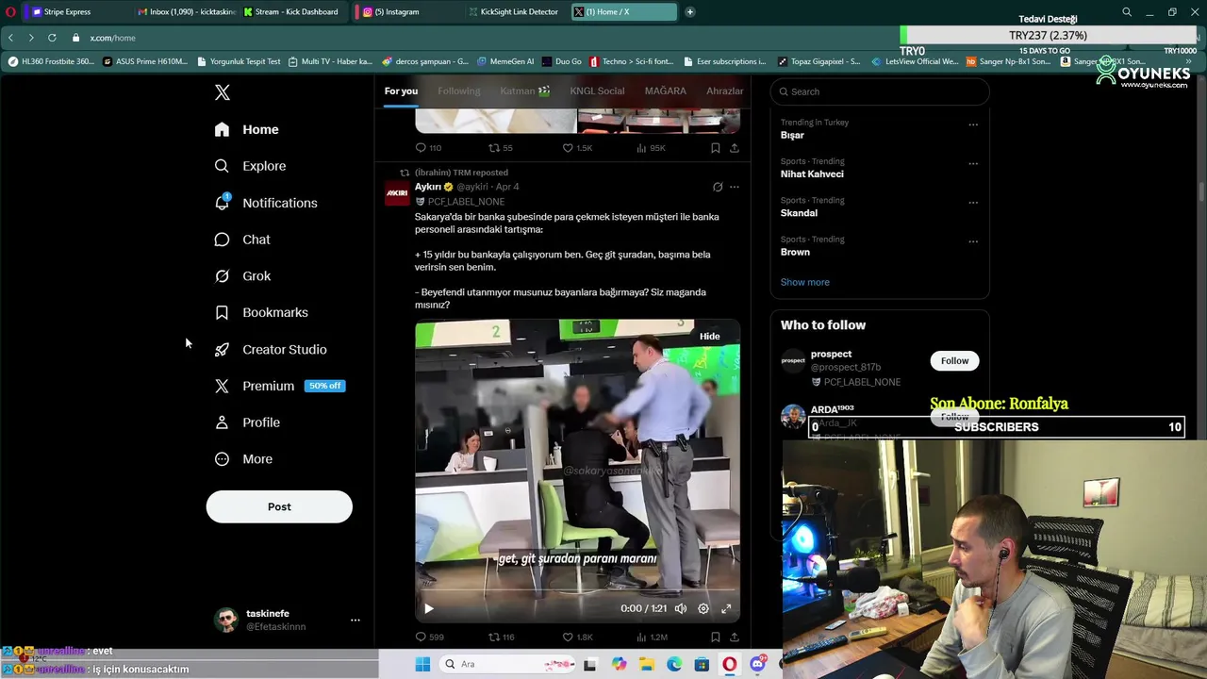
Task: Toggle video fullscreen
Action: (726, 608)
